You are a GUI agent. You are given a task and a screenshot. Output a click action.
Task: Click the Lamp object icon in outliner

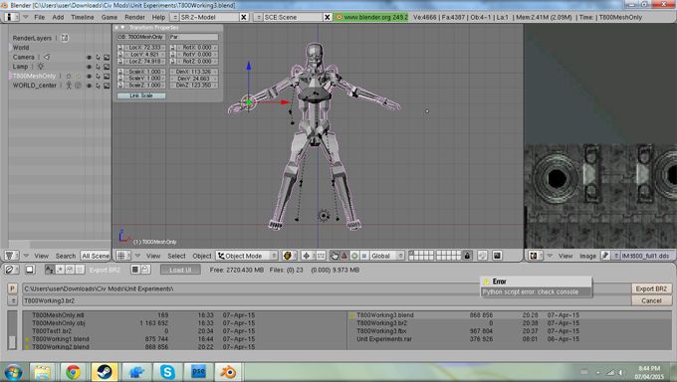pos(41,67)
